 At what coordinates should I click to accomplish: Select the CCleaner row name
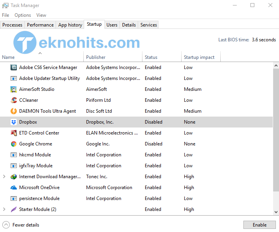29,100
